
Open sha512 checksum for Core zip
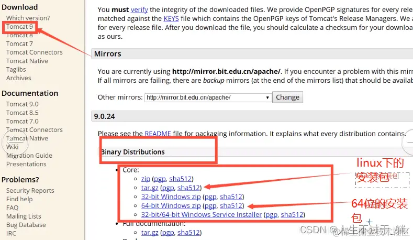coord(181,179)
